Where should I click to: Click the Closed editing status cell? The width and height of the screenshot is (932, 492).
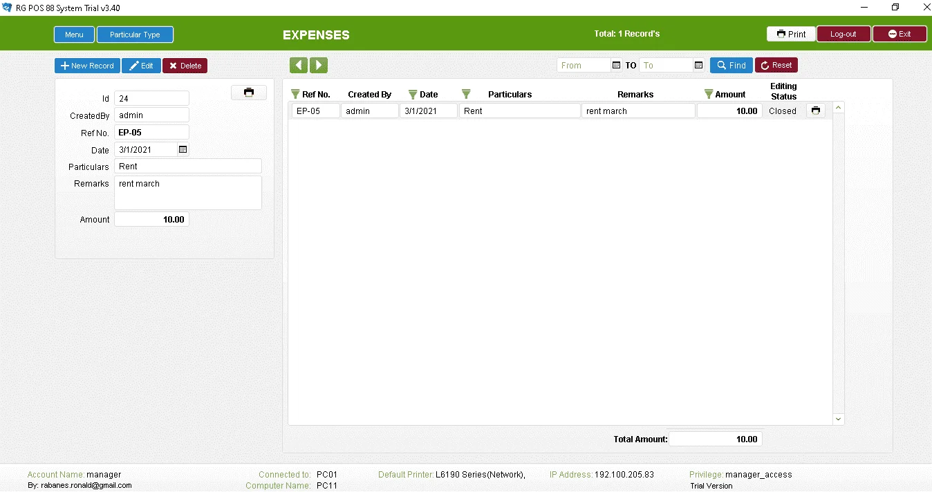(783, 111)
